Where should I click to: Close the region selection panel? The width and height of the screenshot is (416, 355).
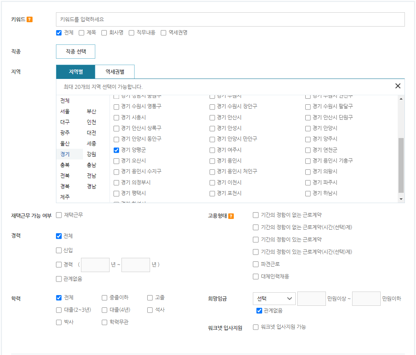pos(398,86)
